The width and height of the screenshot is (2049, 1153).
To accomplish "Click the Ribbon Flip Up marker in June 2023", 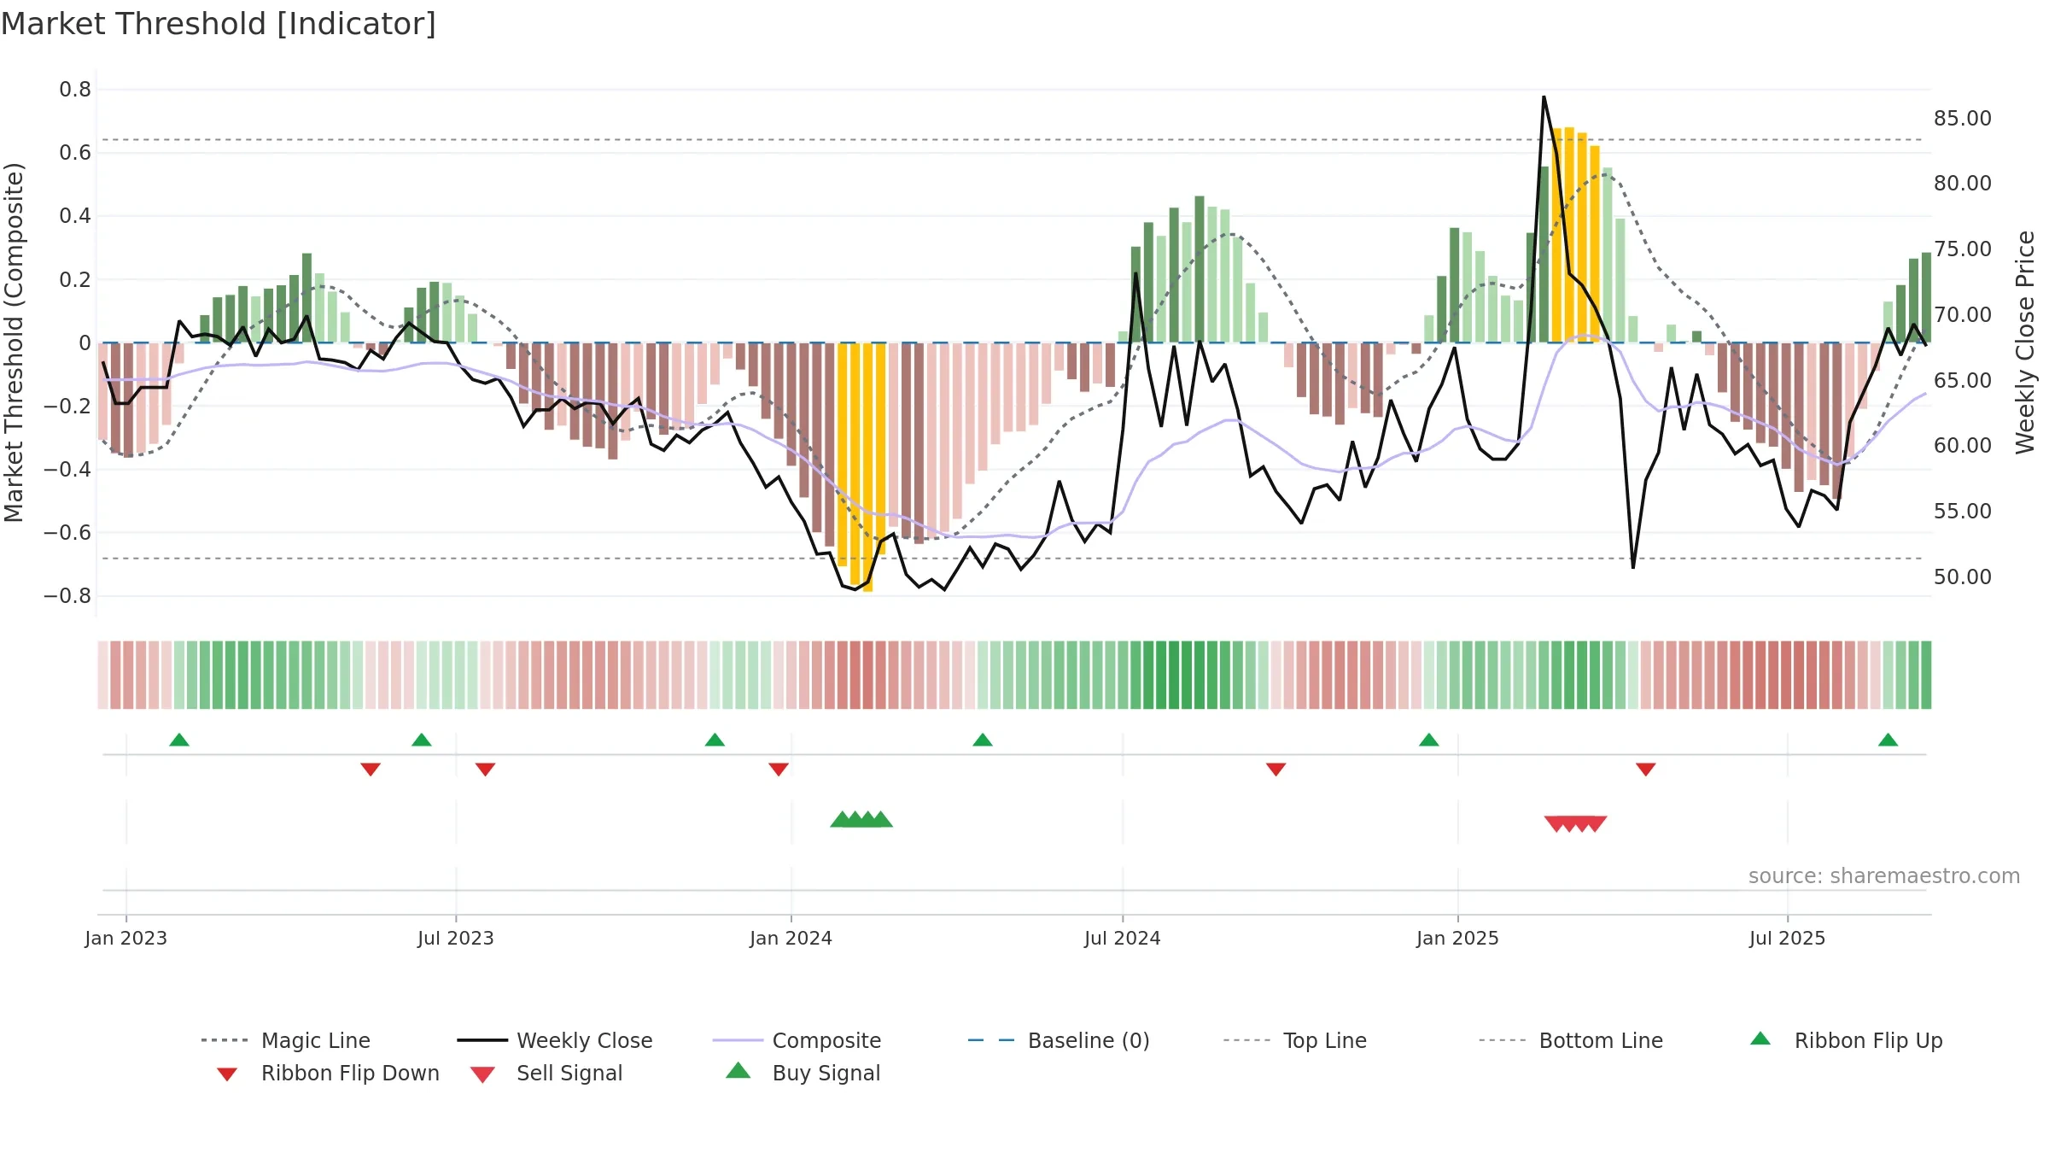I will (422, 740).
